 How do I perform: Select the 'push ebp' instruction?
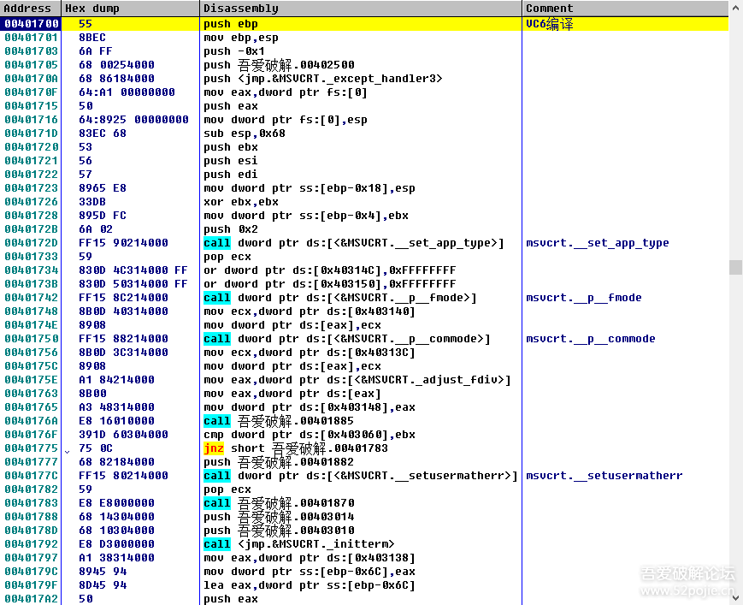(x=231, y=24)
